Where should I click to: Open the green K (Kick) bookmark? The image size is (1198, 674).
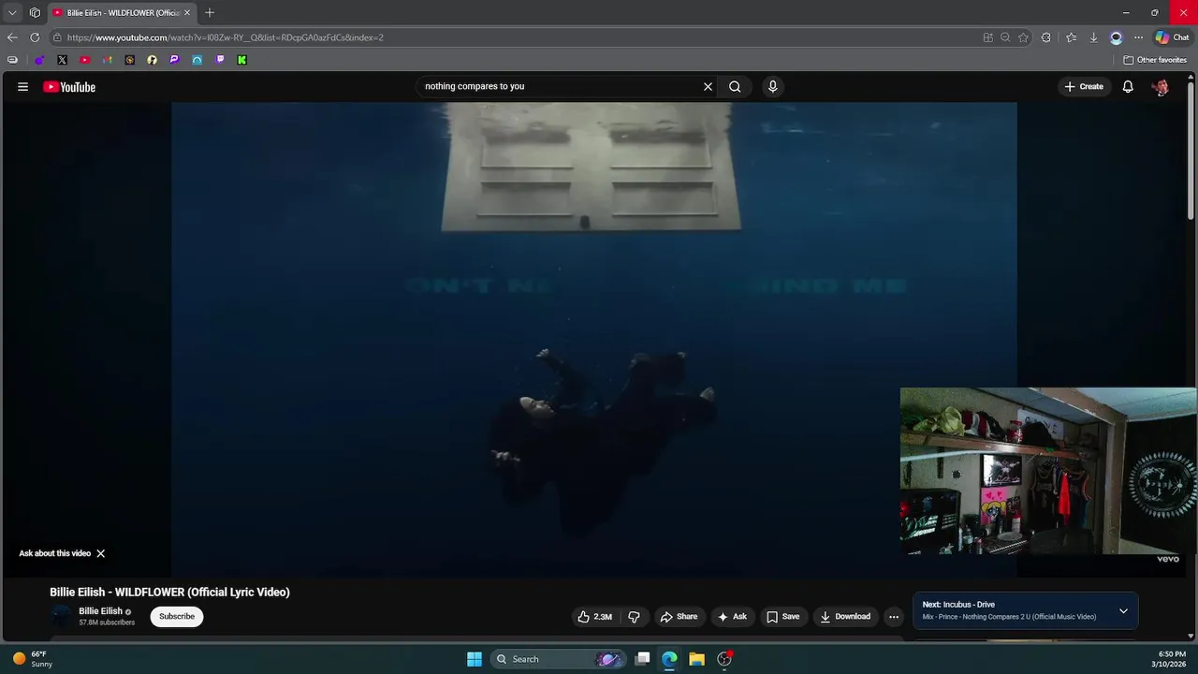(241, 60)
